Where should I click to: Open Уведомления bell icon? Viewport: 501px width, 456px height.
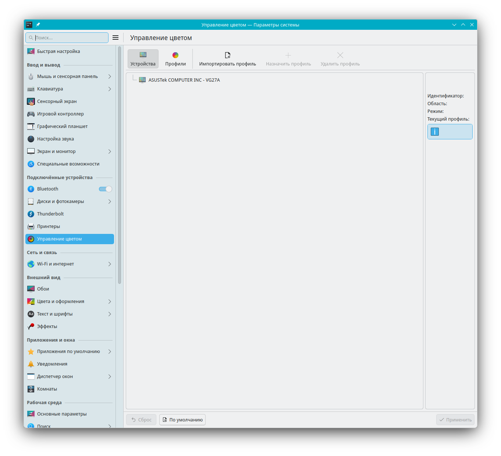(31, 364)
